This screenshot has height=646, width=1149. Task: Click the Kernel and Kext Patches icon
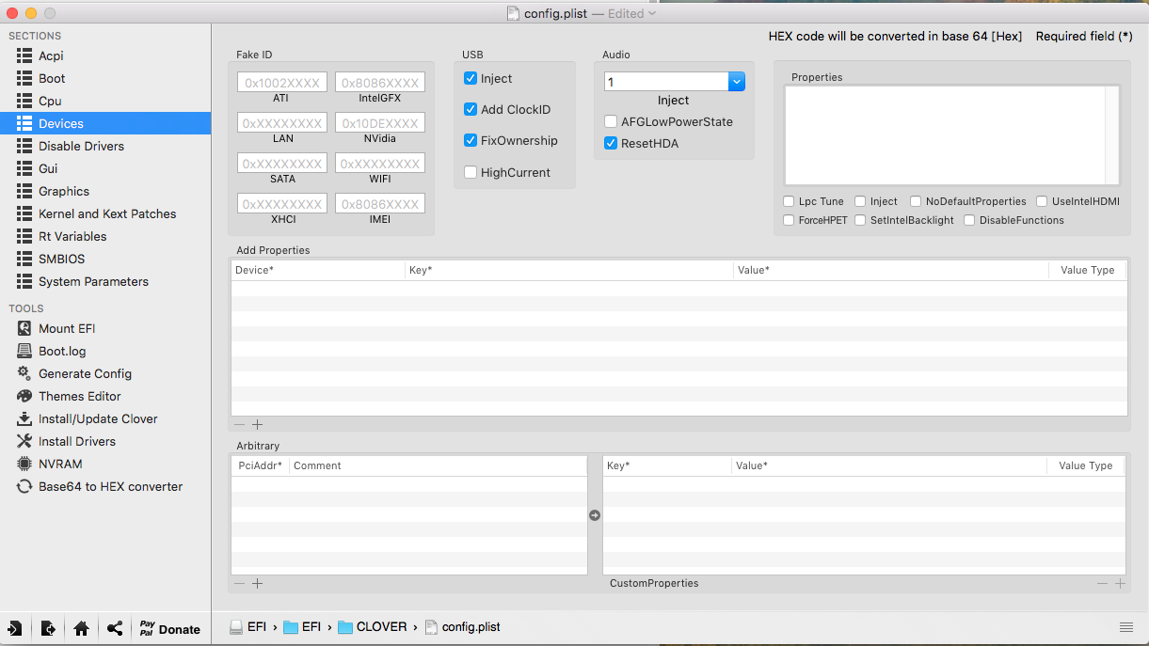(24, 213)
